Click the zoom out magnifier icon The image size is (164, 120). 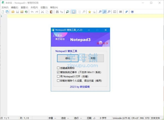click(x=109, y=12)
